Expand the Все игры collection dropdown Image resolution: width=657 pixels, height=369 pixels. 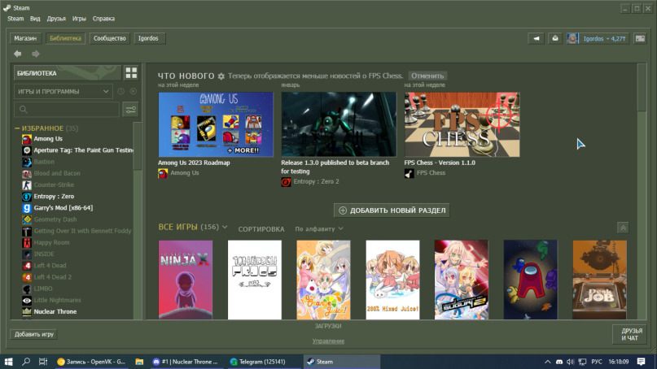225,228
